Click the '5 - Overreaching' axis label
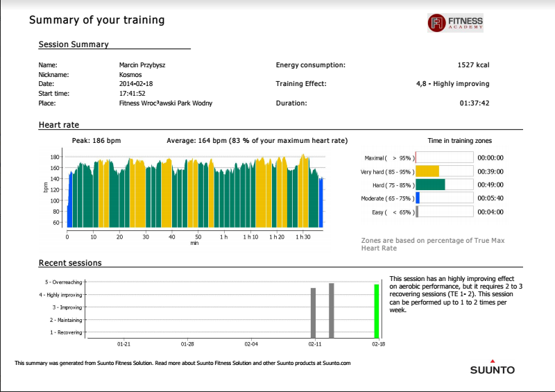Viewport: 555px width, 392px height. point(63,282)
